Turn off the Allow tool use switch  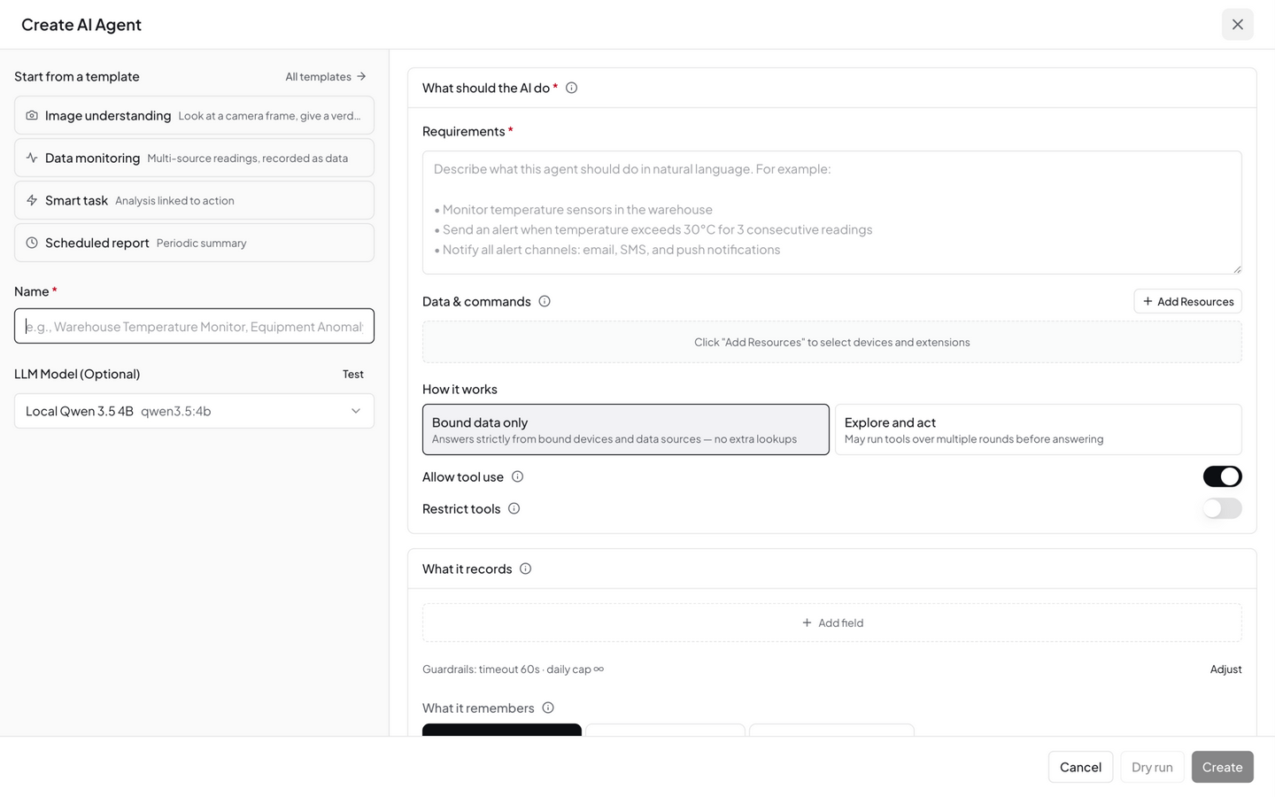click(1222, 476)
